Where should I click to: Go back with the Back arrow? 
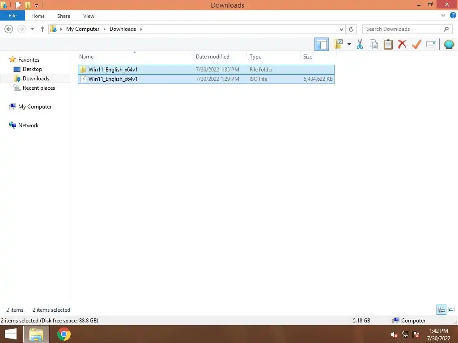click(x=9, y=29)
